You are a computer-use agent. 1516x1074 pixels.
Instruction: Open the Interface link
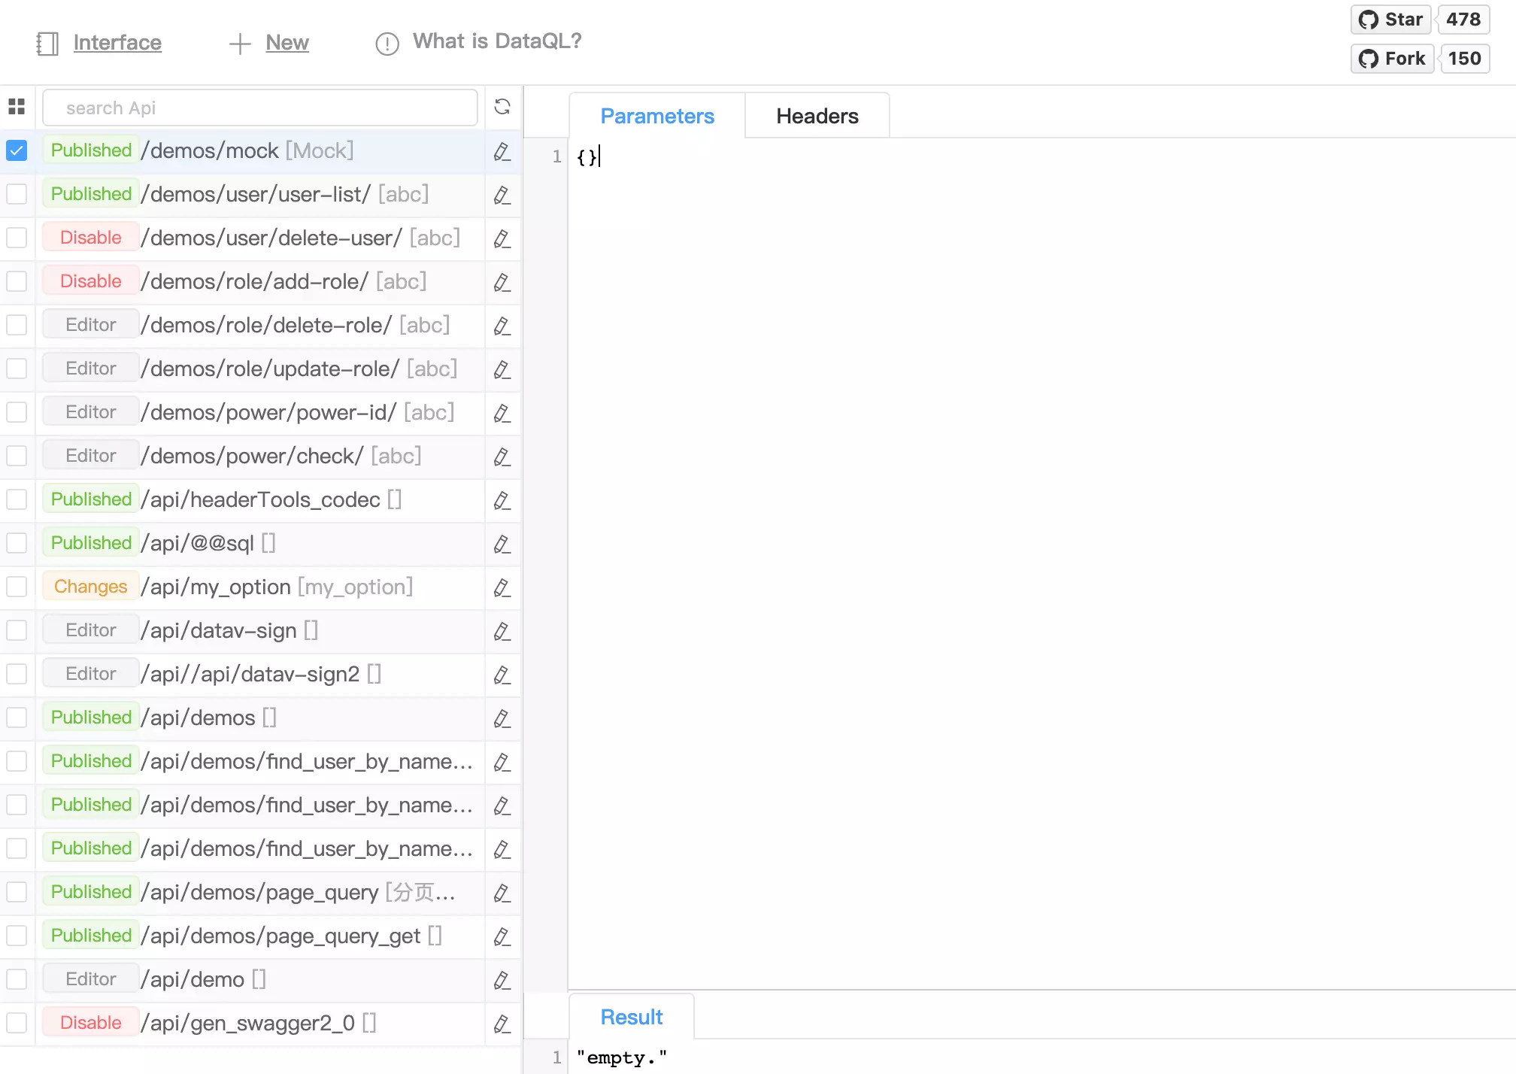point(117,43)
